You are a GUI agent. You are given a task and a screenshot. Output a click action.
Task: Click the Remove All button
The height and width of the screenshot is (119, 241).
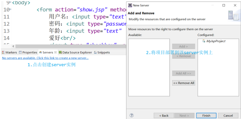pyautogui.click(x=183, y=83)
